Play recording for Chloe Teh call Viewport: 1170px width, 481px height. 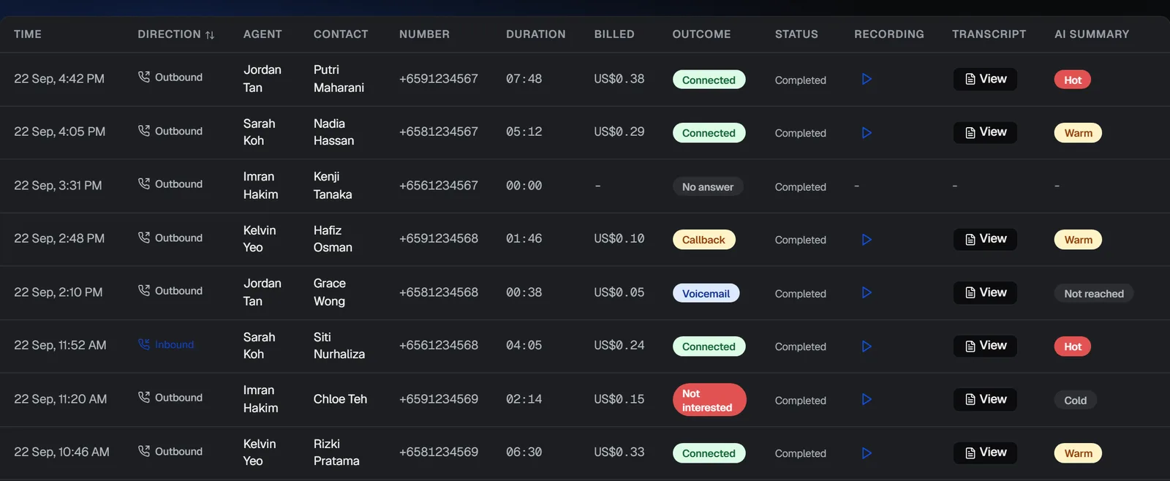[x=867, y=399]
